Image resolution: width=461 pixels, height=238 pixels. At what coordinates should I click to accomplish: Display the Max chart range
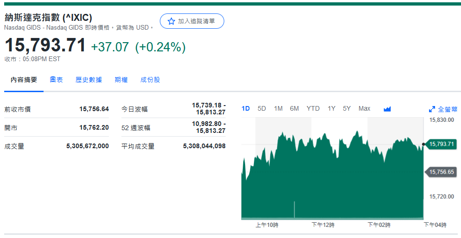point(364,108)
